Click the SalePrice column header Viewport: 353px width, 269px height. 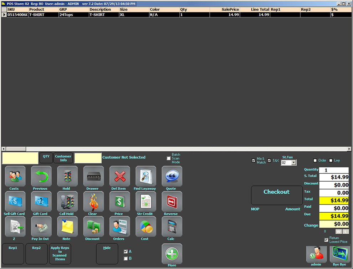click(x=225, y=10)
